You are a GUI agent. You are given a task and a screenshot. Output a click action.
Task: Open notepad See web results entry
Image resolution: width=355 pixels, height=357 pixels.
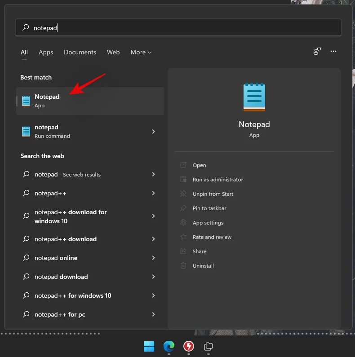point(90,174)
